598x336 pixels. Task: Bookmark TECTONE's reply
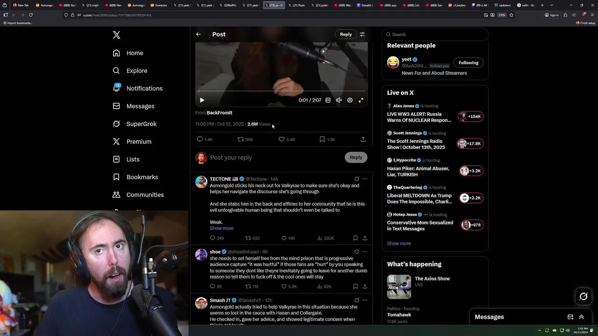click(x=356, y=238)
